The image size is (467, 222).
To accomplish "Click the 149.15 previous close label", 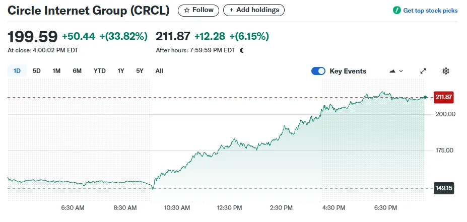I will coord(444,188).
